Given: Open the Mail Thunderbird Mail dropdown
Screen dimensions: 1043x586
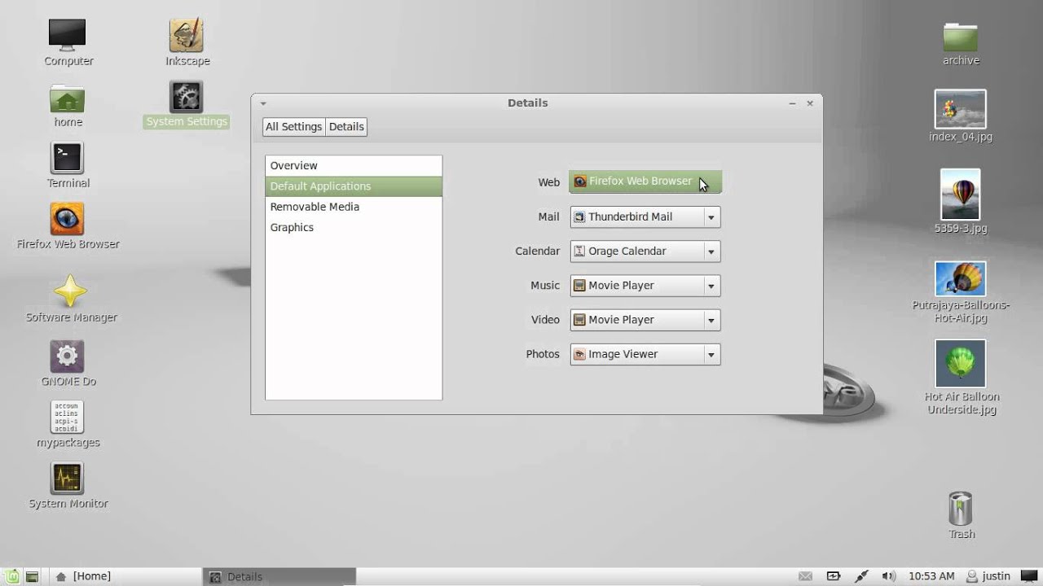Looking at the screenshot, I should pos(645,216).
